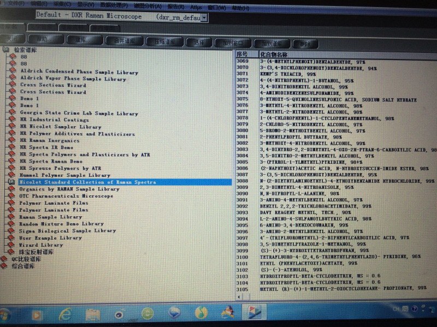This screenshot has width=437, height=327.
Task: Click the 关闭 button
Action: coord(12,39)
